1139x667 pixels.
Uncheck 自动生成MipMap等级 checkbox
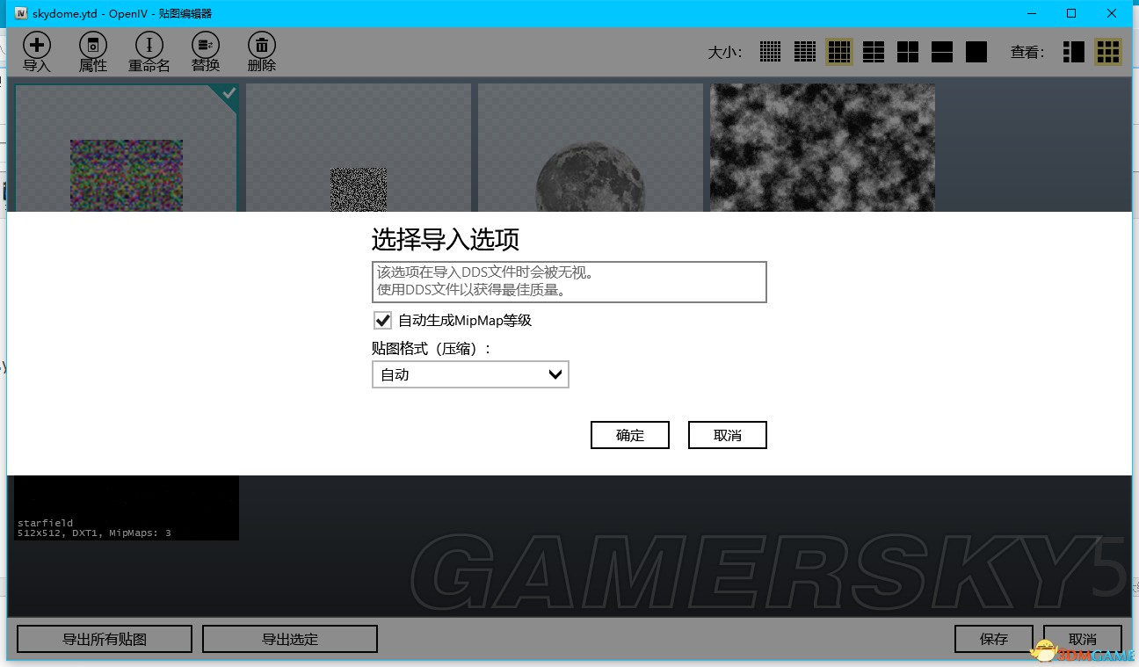tap(382, 320)
